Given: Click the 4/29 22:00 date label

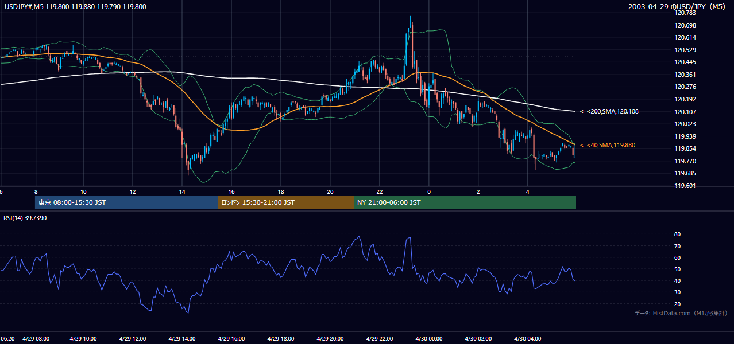Looking at the screenshot, I should tap(381, 339).
